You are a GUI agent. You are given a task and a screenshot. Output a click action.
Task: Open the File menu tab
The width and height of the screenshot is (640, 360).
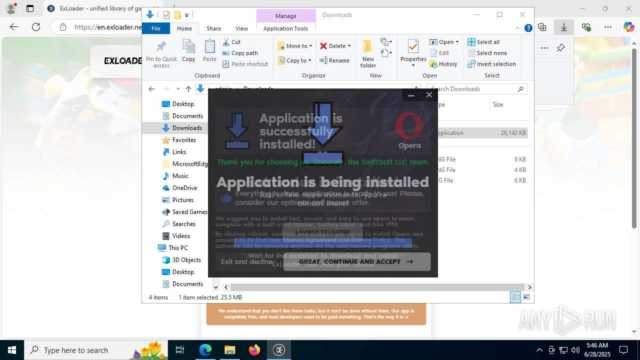156,28
